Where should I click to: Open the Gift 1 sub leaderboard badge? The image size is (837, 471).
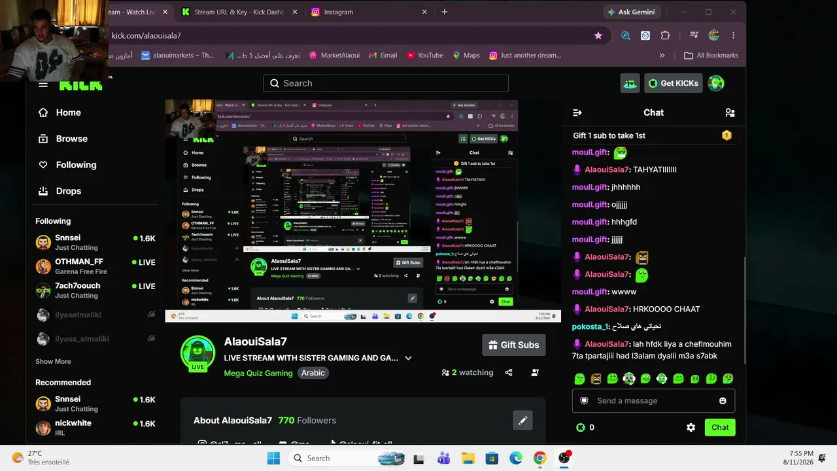click(726, 135)
